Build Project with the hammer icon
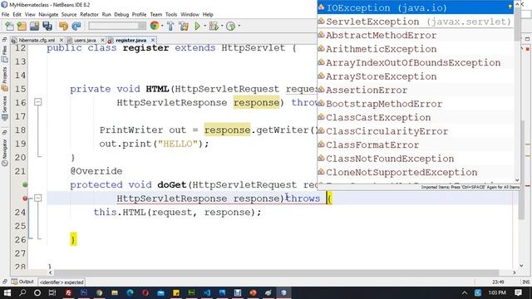Screen dimensions: 532x299 tap(170, 26)
